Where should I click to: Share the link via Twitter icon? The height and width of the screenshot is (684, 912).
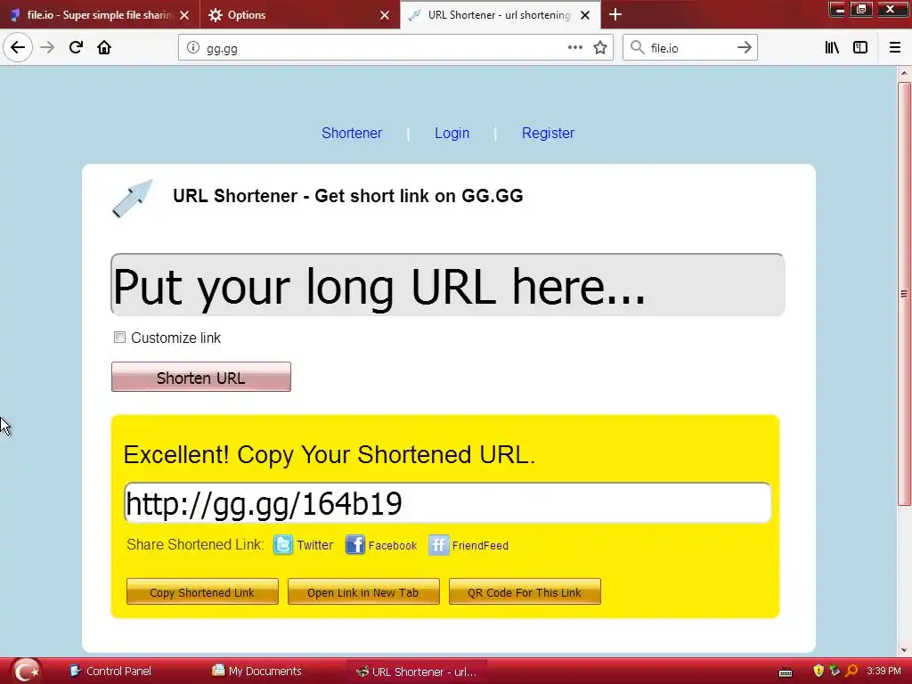point(282,545)
